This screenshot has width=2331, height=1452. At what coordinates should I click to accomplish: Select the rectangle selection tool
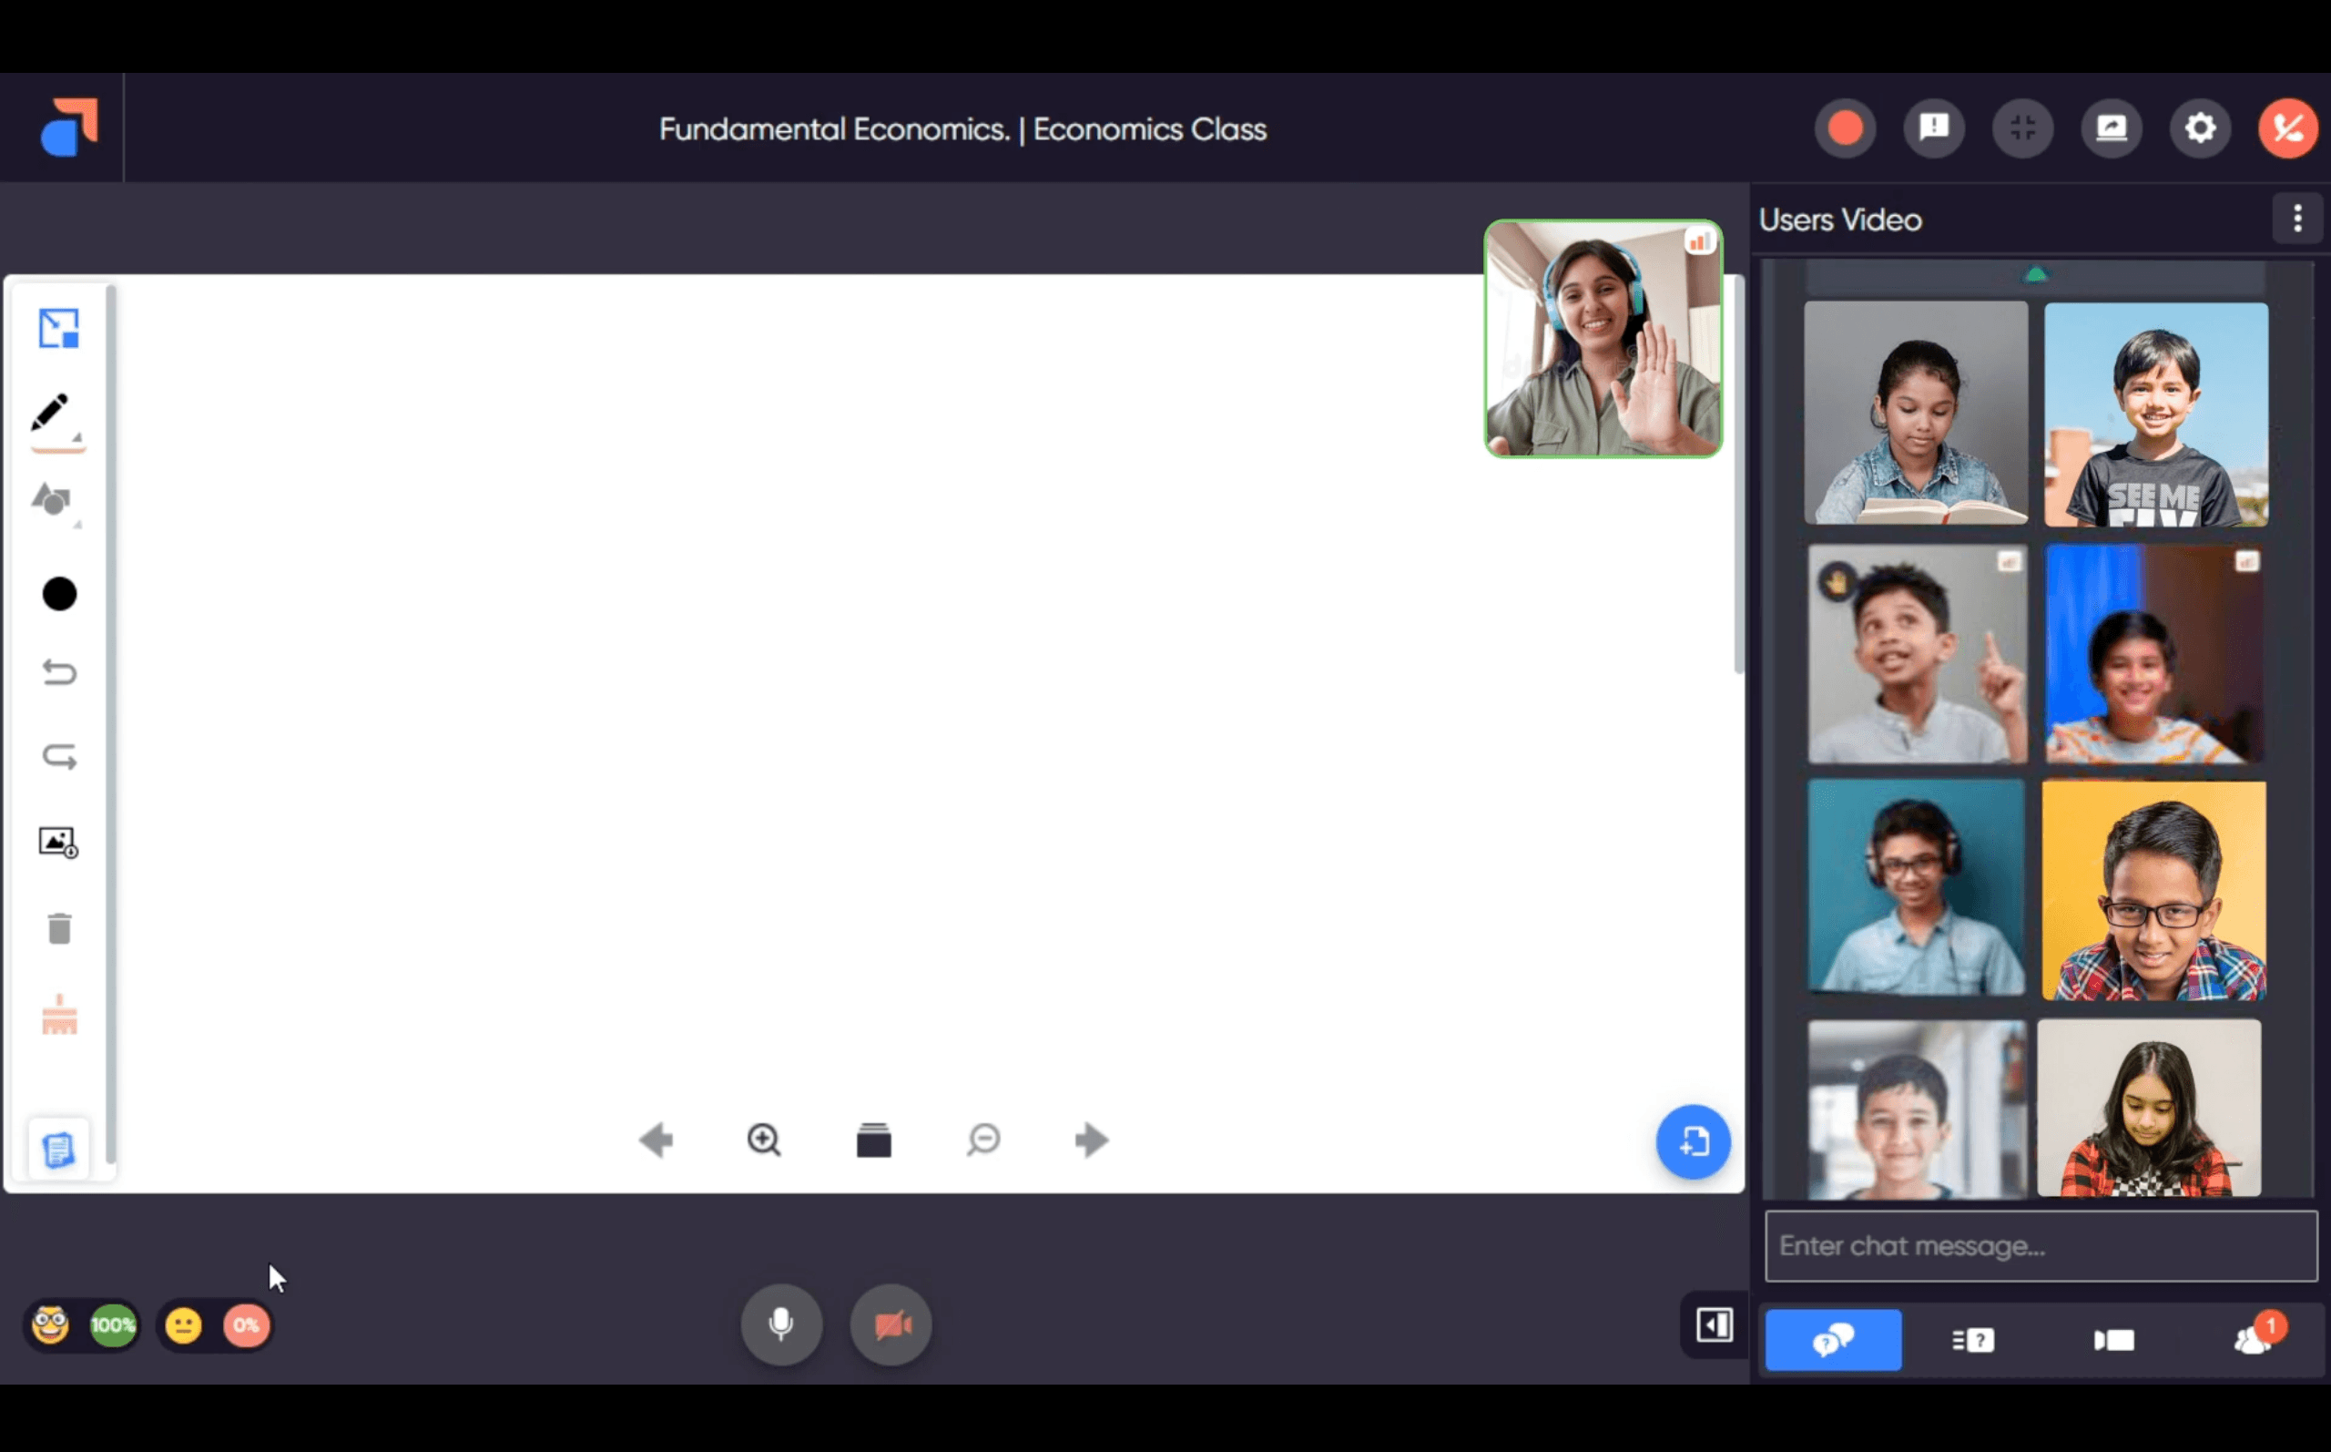[x=57, y=327]
